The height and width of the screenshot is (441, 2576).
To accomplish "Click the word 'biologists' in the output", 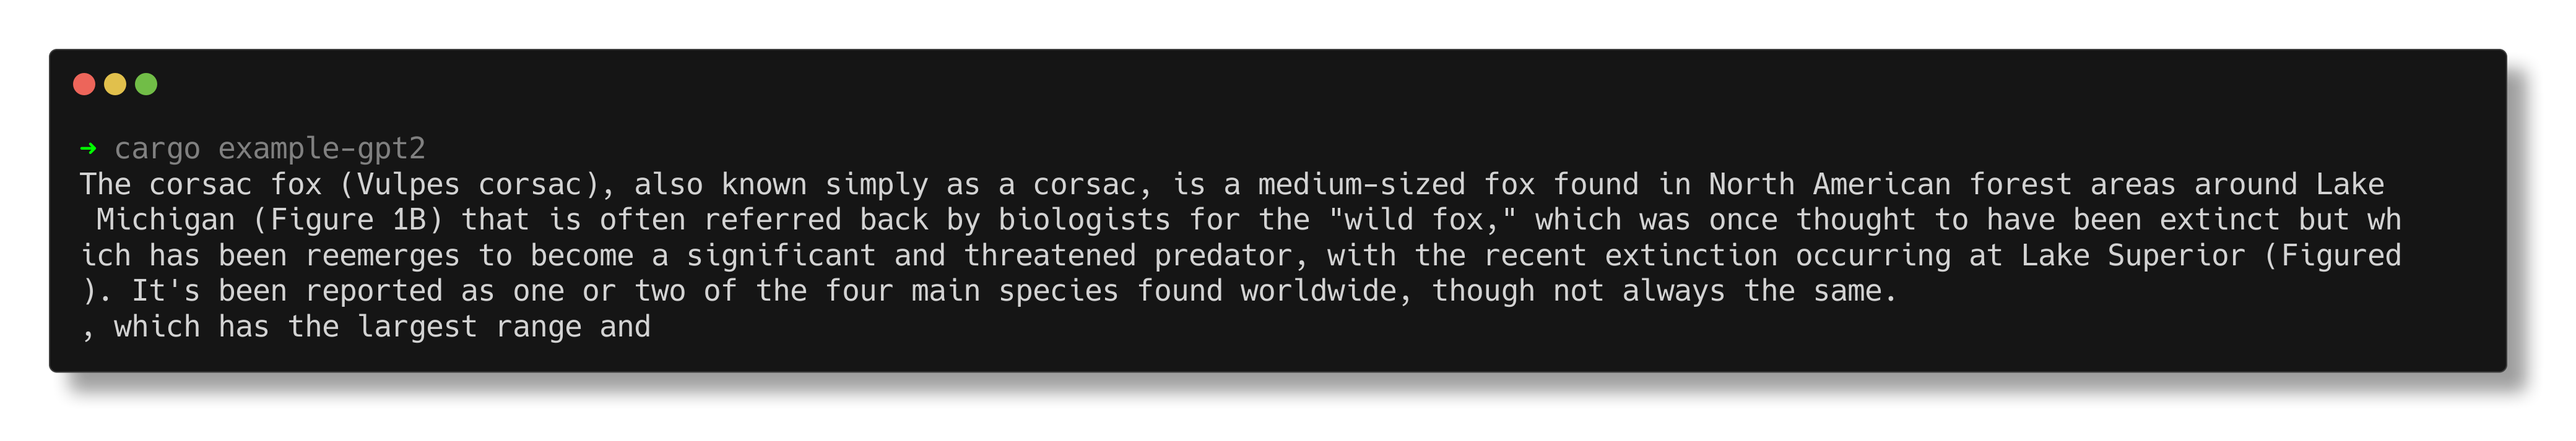I will click(x=1084, y=220).
